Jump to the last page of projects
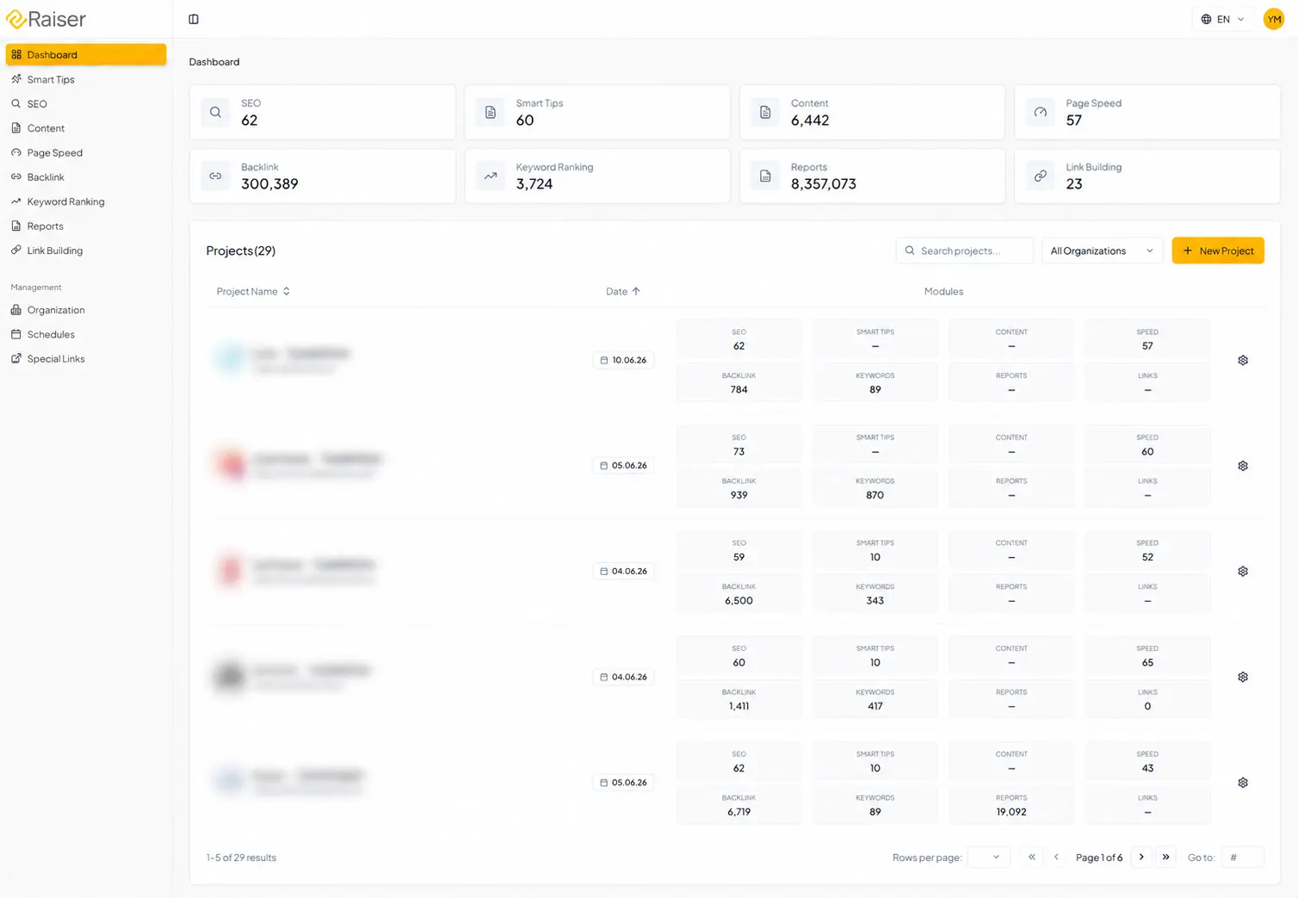1298x898 pixels. (1166, 857)
